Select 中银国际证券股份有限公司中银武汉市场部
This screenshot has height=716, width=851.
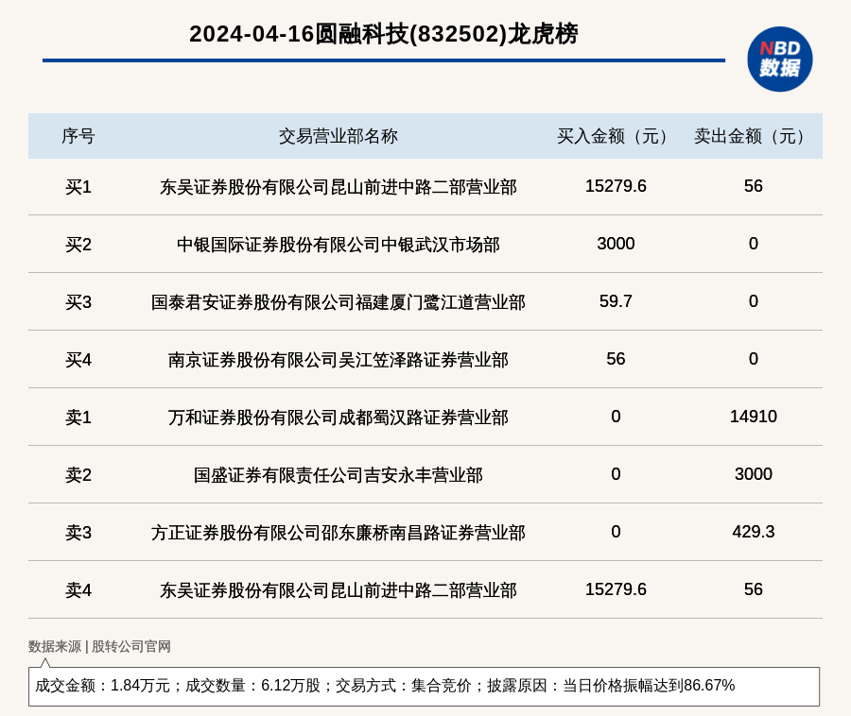339,245
